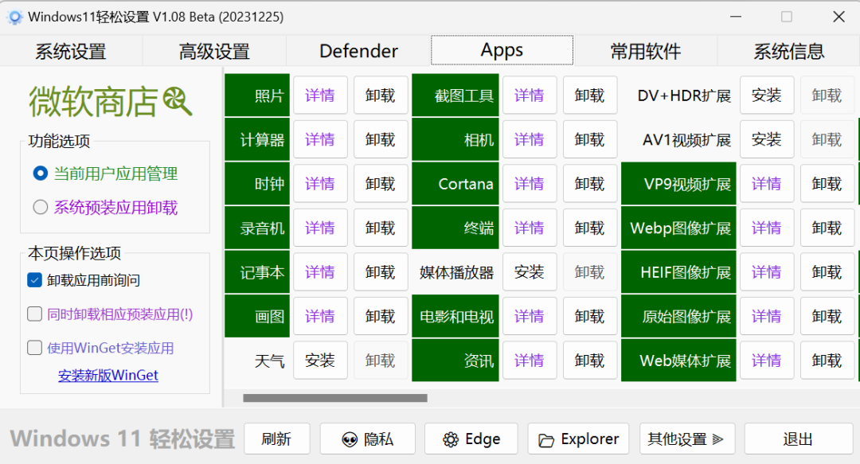Uninstall 录音机 with 卸载 button
This screenshot has width=860, height=464.
[381, 228]
